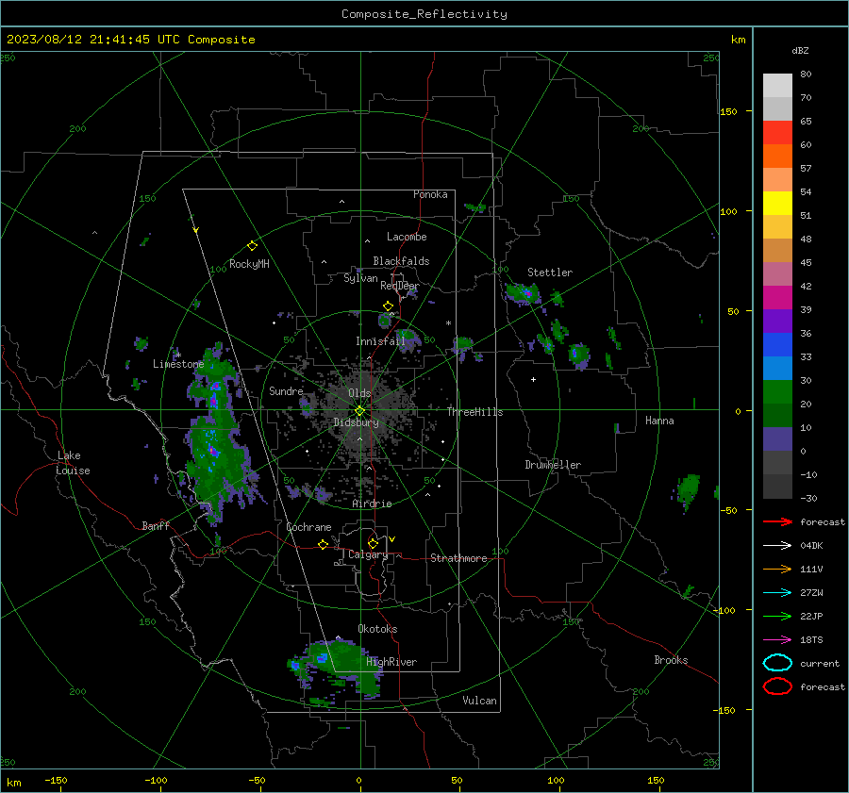Click the orange 111V arrow legend icon
Image resolution: width=849 pixels, height=793 pixels.
coord(777,569)
